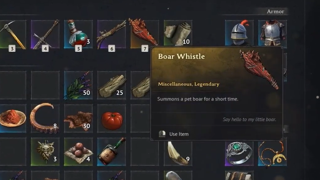Select the sword in hotbar slot 4
320x180 pixels.
click(x=45, y=34)
